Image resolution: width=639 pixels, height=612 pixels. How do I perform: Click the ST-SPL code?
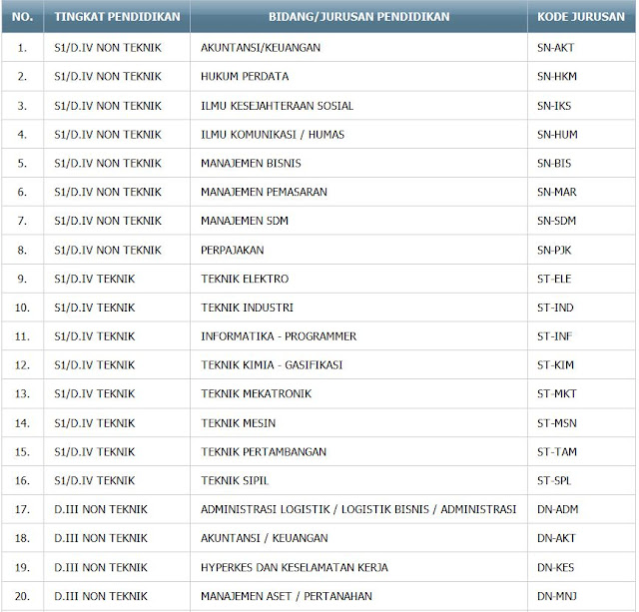click(x=554, y=481)
